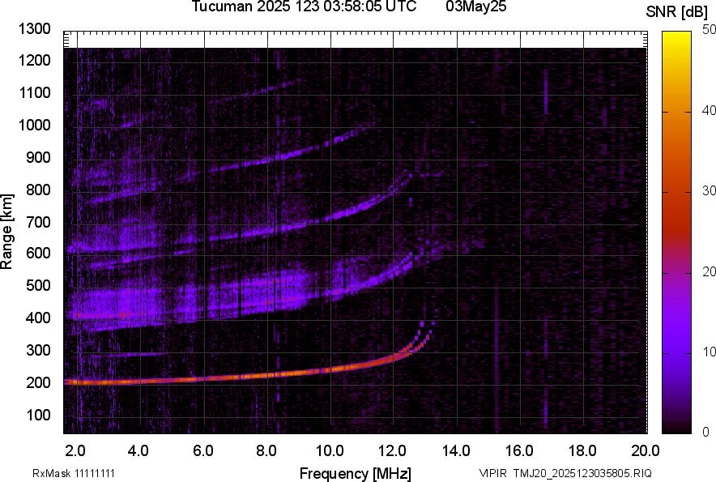Click range tick label '200'
Viewport: 716px width, 482px height.
tap(38, 383)
